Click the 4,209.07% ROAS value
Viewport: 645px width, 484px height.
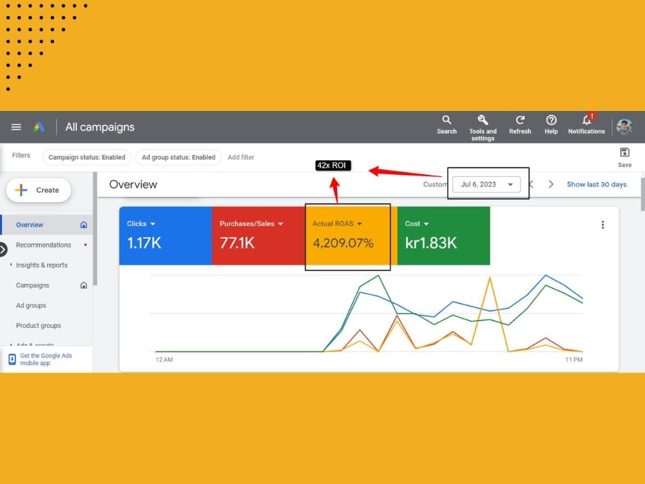point(343,243)
